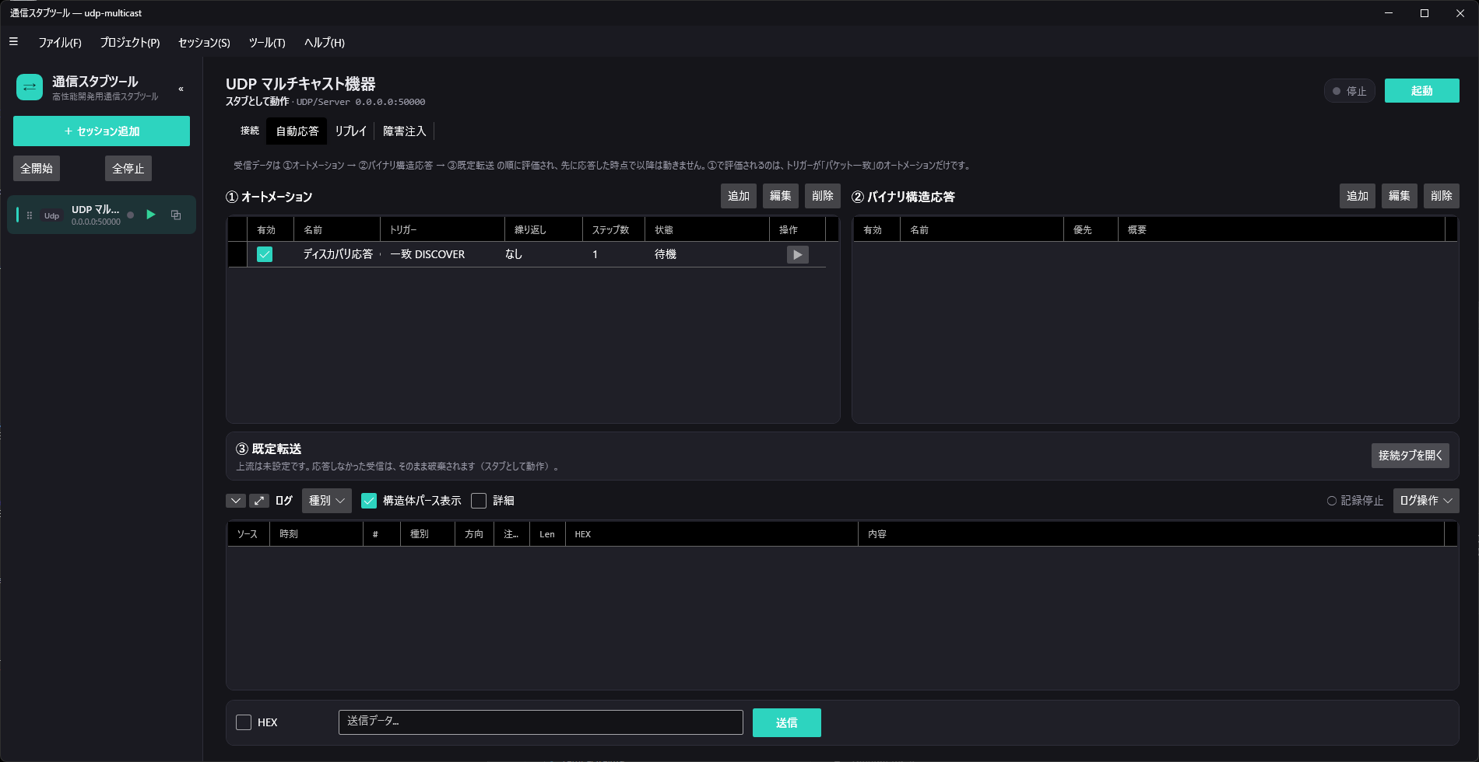Click the 時刻 log column header

point(316,533)
